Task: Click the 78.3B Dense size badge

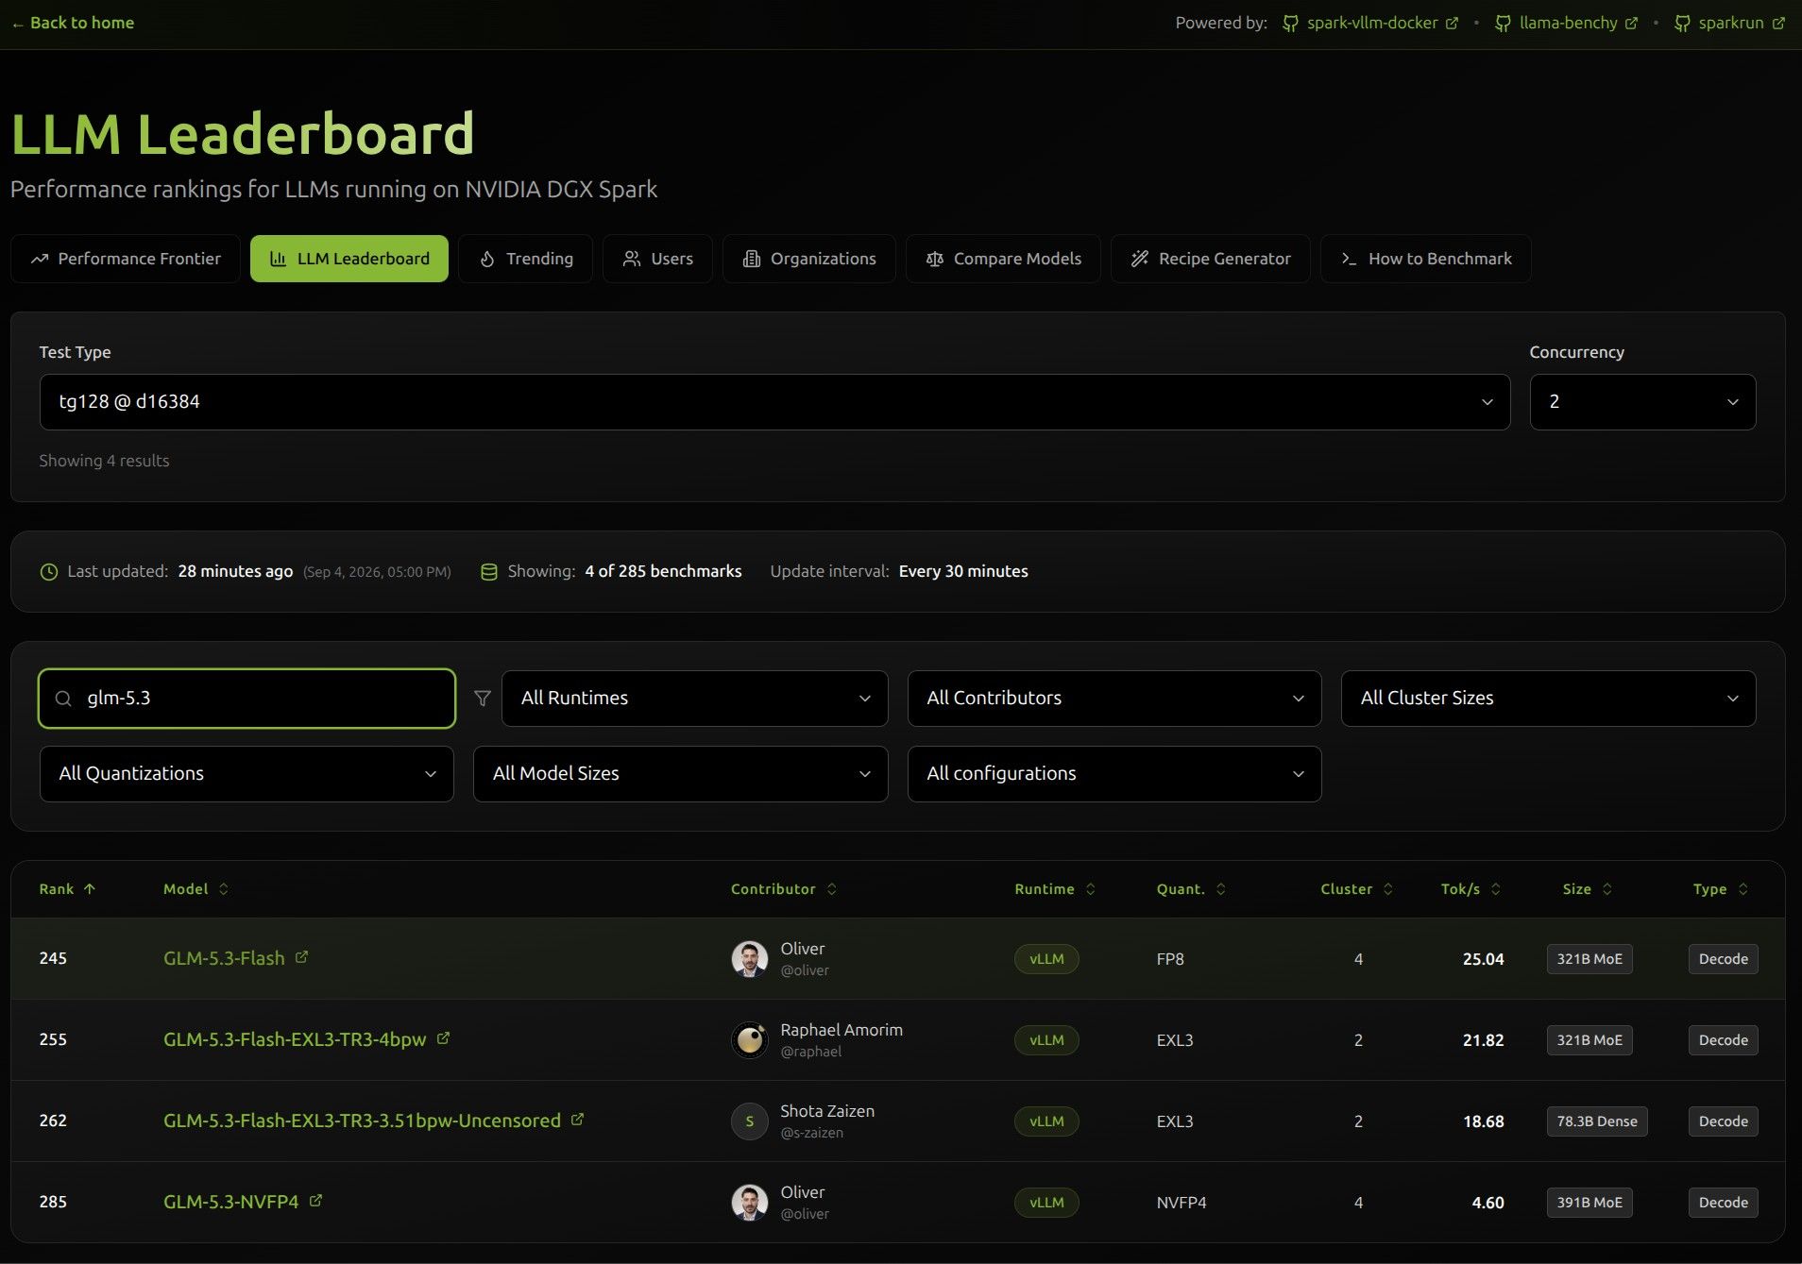Action: (1597, 1121)
